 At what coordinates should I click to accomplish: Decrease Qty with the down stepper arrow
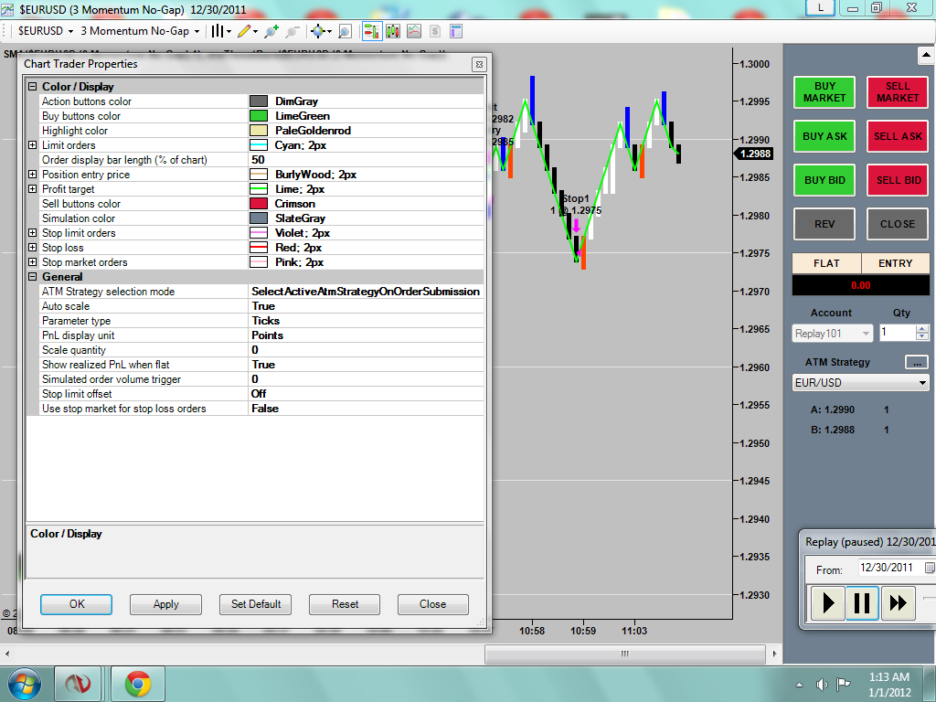coord(922,336)
